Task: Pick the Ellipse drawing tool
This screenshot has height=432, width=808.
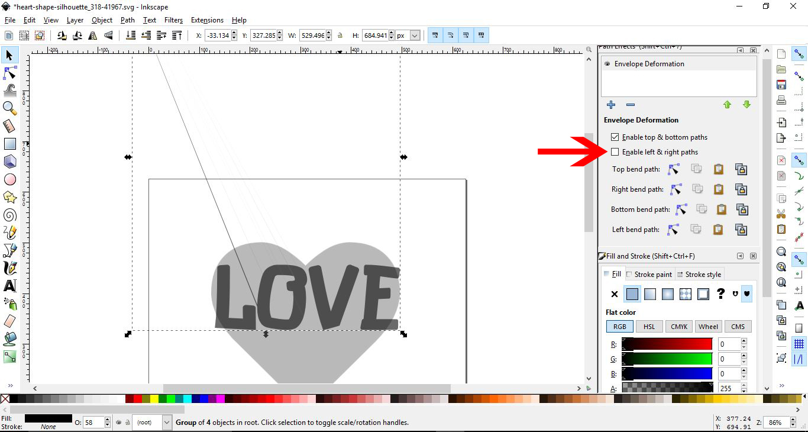Action: point(9,179)
